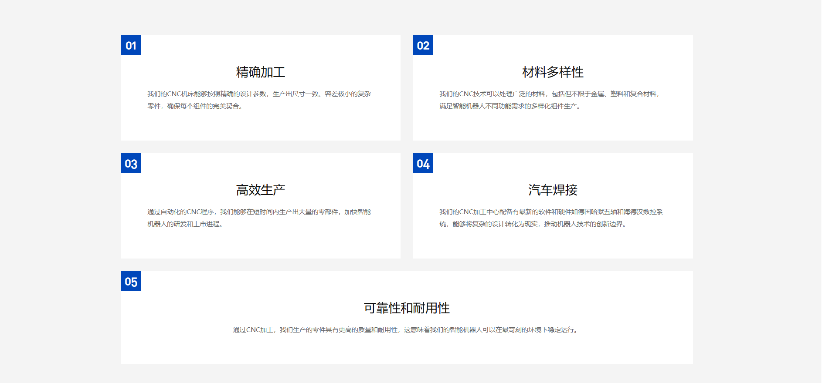Click the blue 03 number badge

tap(131, 163)
